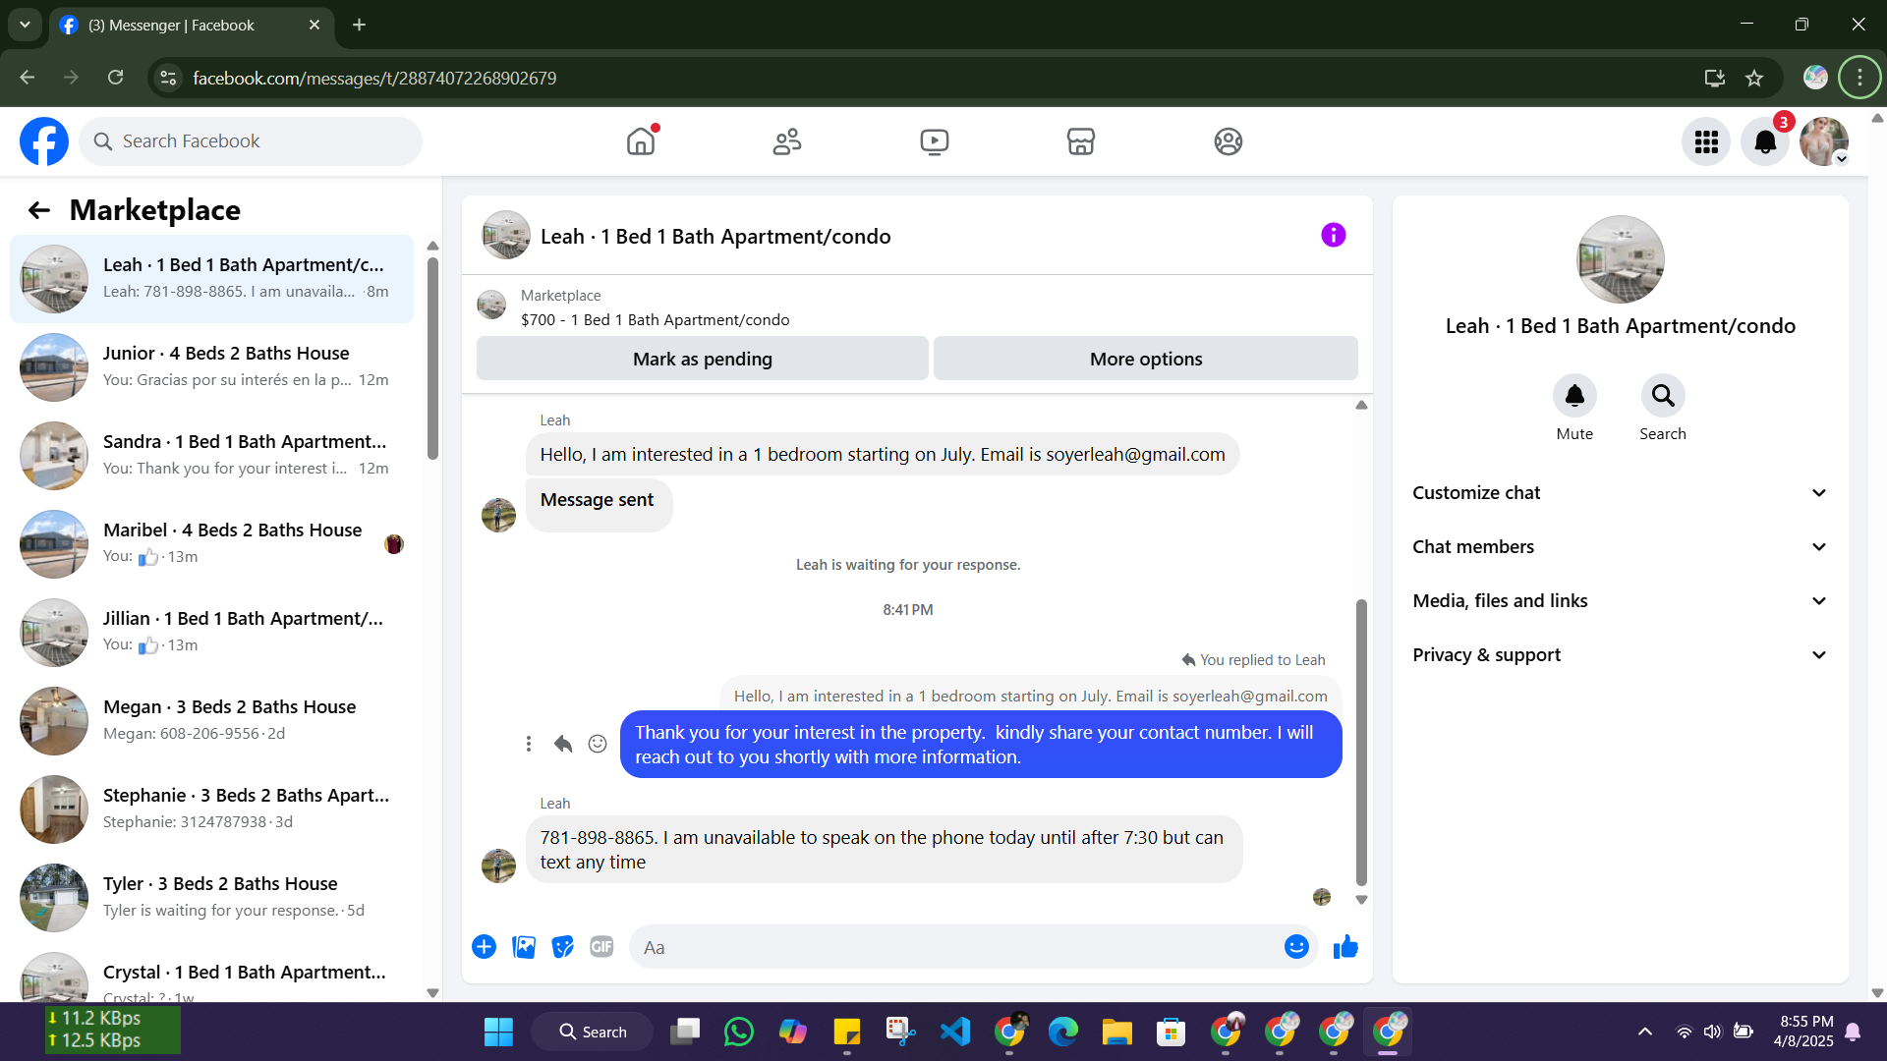Open WhatsApp from the Windows taskbar
The height and width of the screenshot is (1061, 1887).
point(738,1032)
